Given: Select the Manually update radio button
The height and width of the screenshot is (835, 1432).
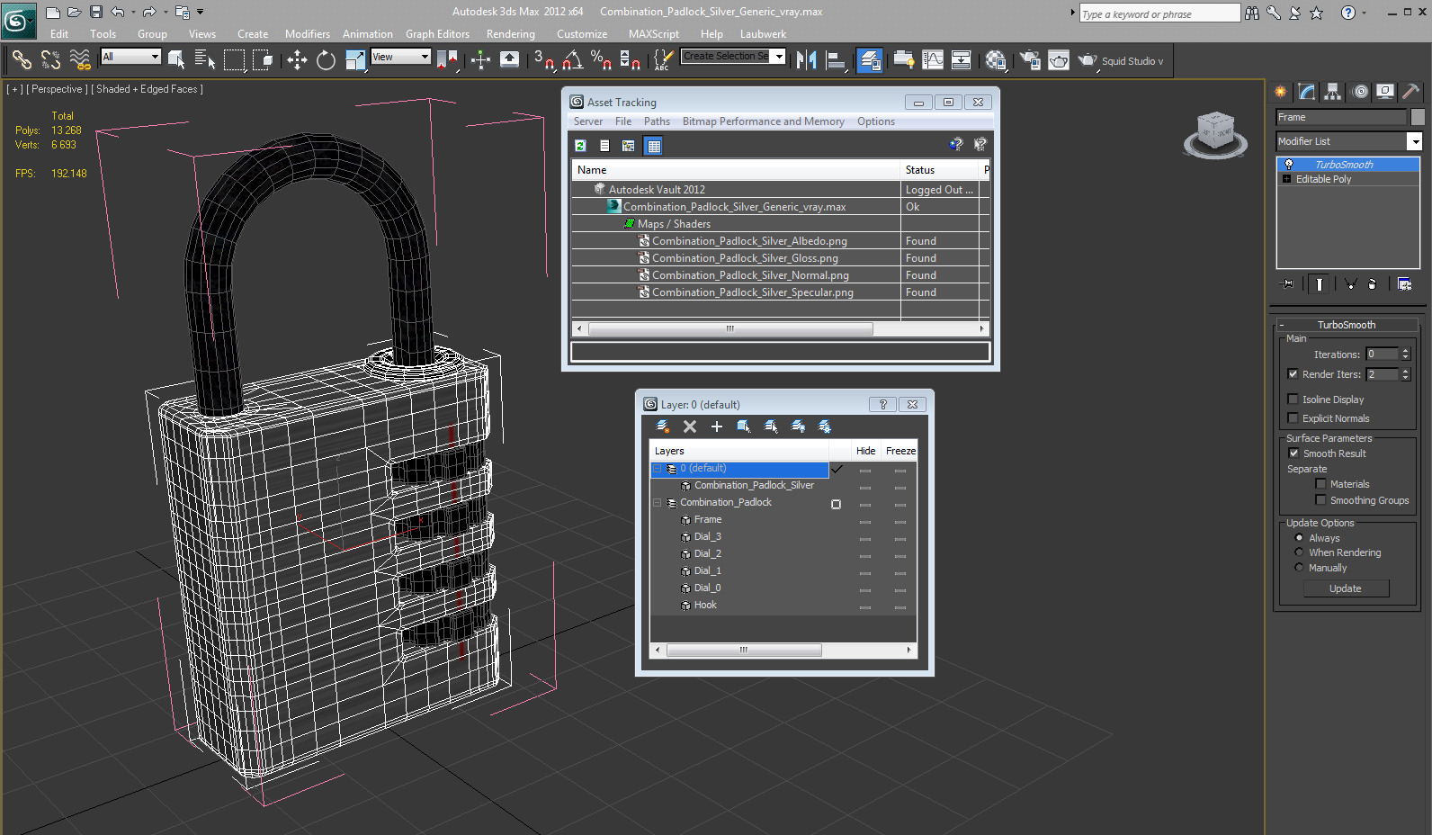Looking at the screenshot, I should coord(1299,568).
